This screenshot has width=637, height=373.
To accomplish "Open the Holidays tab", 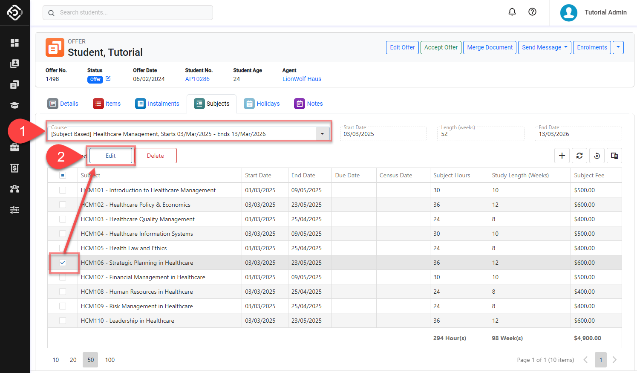I will click(x=262, y=104).
